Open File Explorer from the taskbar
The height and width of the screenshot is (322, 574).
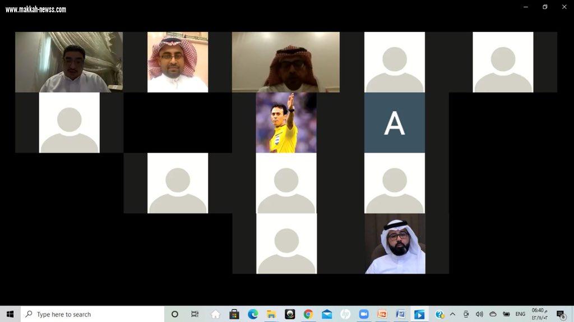(x=271, y=314)
